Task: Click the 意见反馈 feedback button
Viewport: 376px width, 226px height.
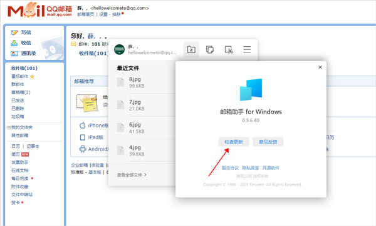Action: click(x=268, y=142)
